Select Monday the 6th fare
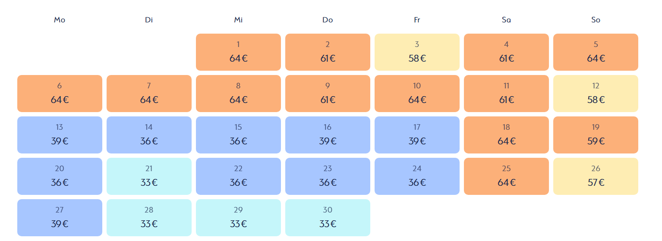This screenshot has height=241, width=662. [60, 94]
